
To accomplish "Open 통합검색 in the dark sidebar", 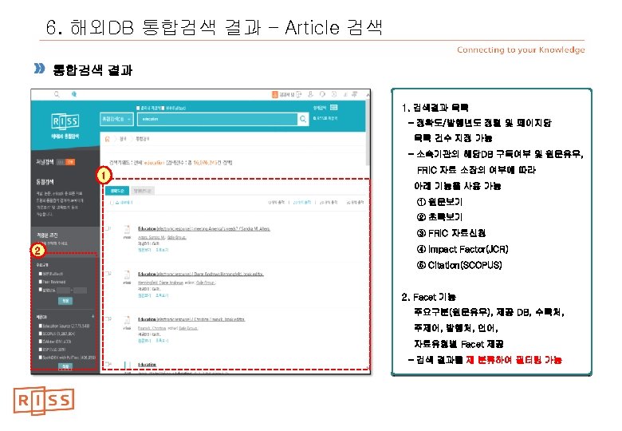I will 45,182.
